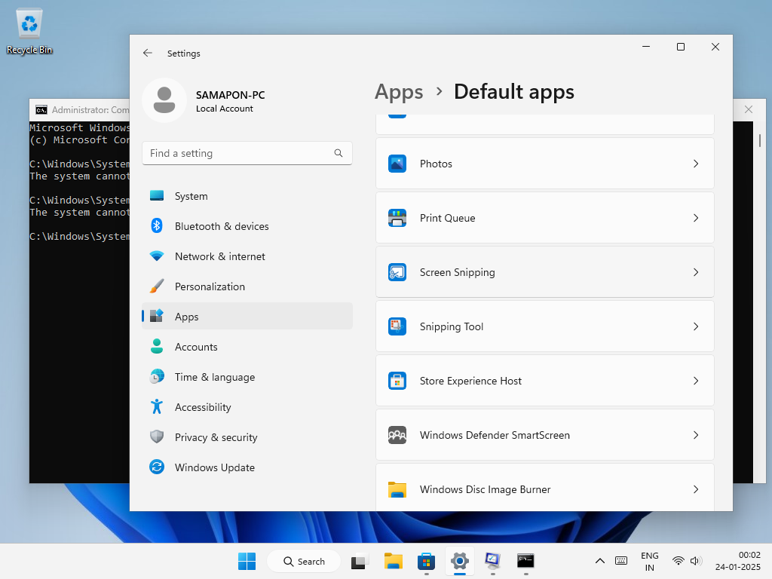Image resolution: width=772 pixels, height=579 pixels.
Task: Click the Privacy & security shield icon
Action: click(157, 437)
